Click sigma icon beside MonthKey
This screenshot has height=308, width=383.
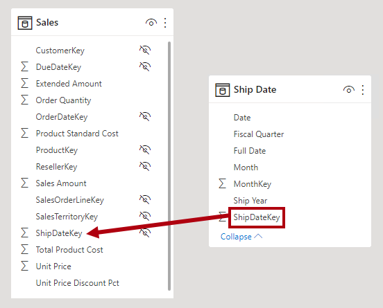pyautogui.click(x=222, y=183)
